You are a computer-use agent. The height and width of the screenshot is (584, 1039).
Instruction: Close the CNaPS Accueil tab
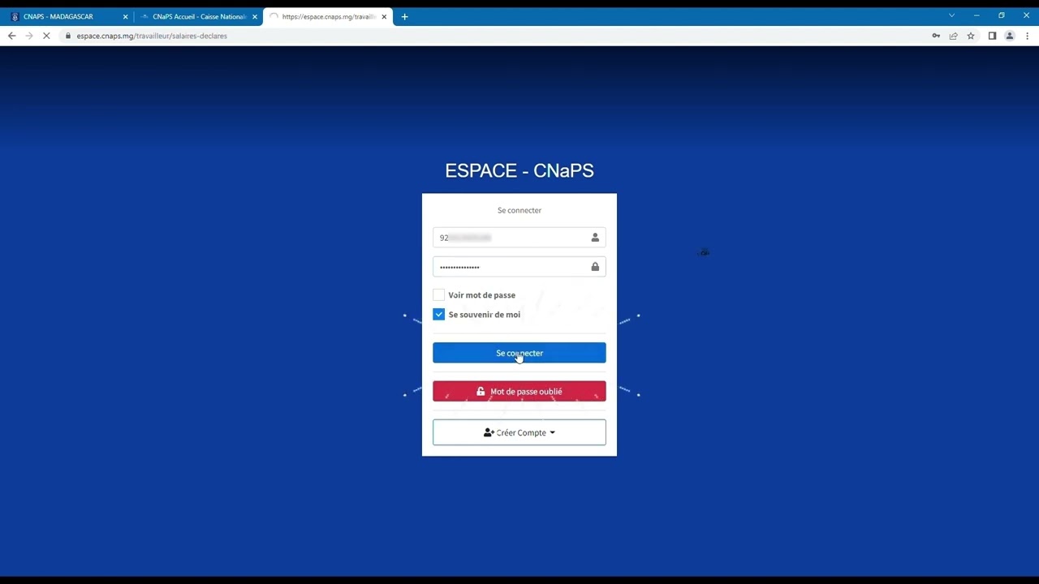(x=254, y=16)
